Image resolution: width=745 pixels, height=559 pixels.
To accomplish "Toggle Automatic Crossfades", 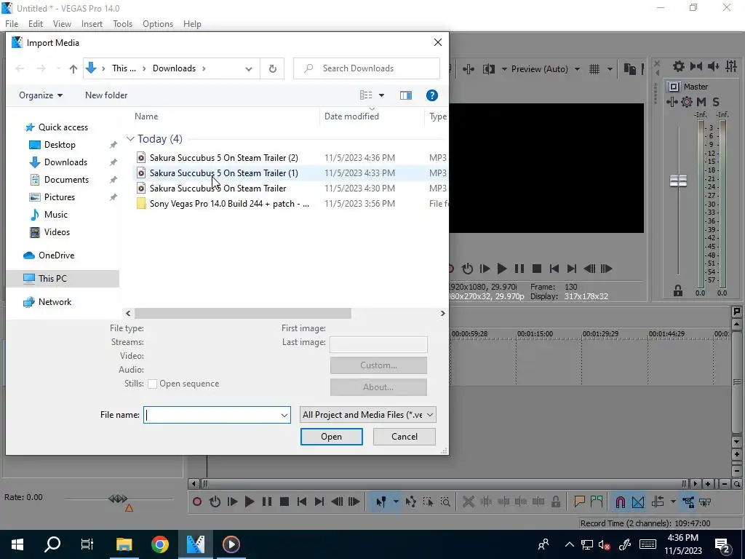I will click(638, 502).
